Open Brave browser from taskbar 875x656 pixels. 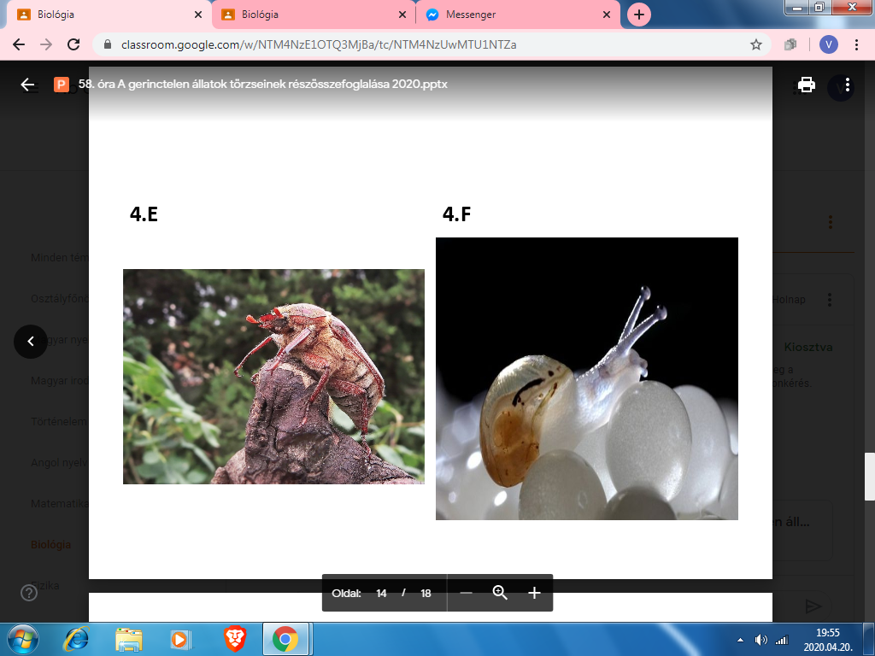click(x=235, y=639)
